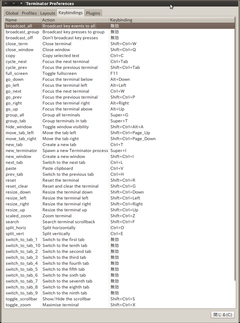Select the switch_to_tab_9 row
Screen dimensions: 240x323
pyautogui.click(x=119, y=293)
